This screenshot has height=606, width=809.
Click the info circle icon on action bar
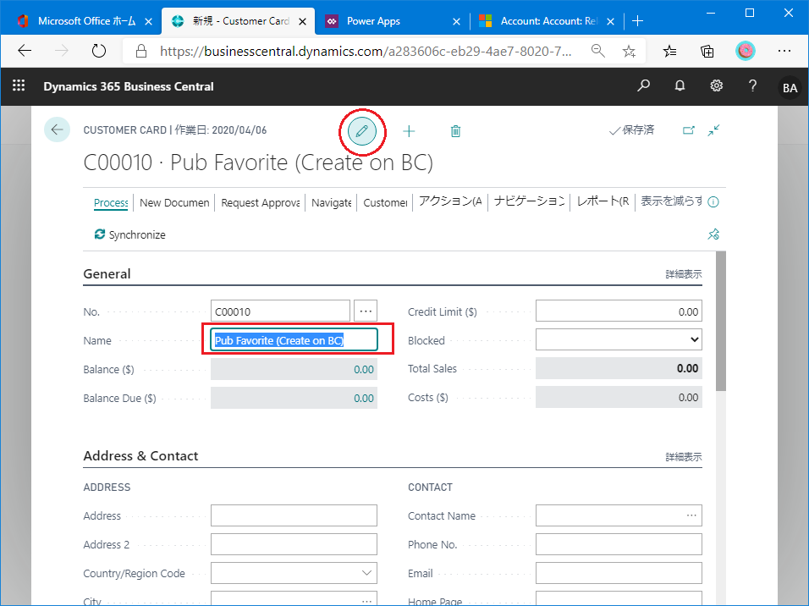[713, 201]
